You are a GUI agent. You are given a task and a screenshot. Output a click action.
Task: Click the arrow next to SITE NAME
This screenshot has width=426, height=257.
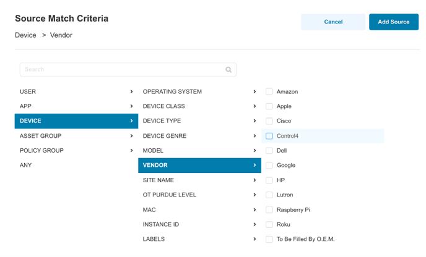point(254,180)
